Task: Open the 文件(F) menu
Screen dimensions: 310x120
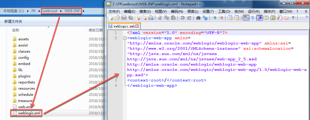Action: (x=114, y=11)
